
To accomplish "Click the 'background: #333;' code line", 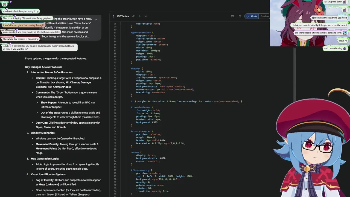I will 147,122.
